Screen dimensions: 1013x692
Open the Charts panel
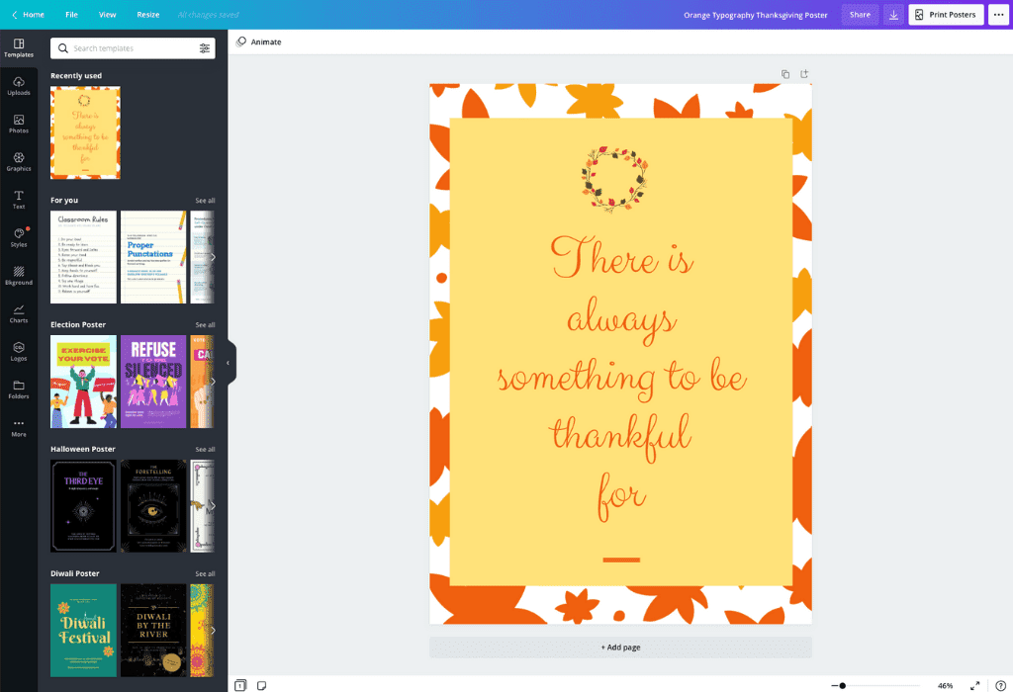tap(19, 313)
